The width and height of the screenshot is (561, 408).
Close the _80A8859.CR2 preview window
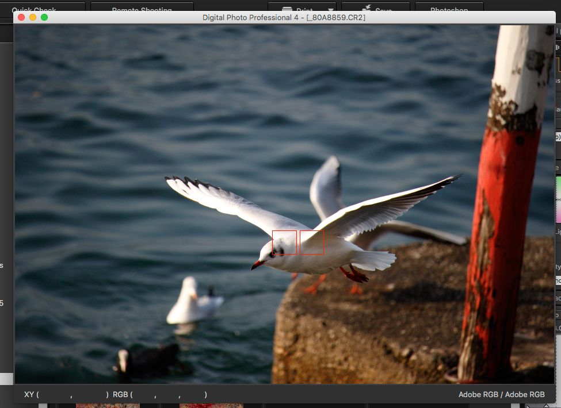coord(21,17)
